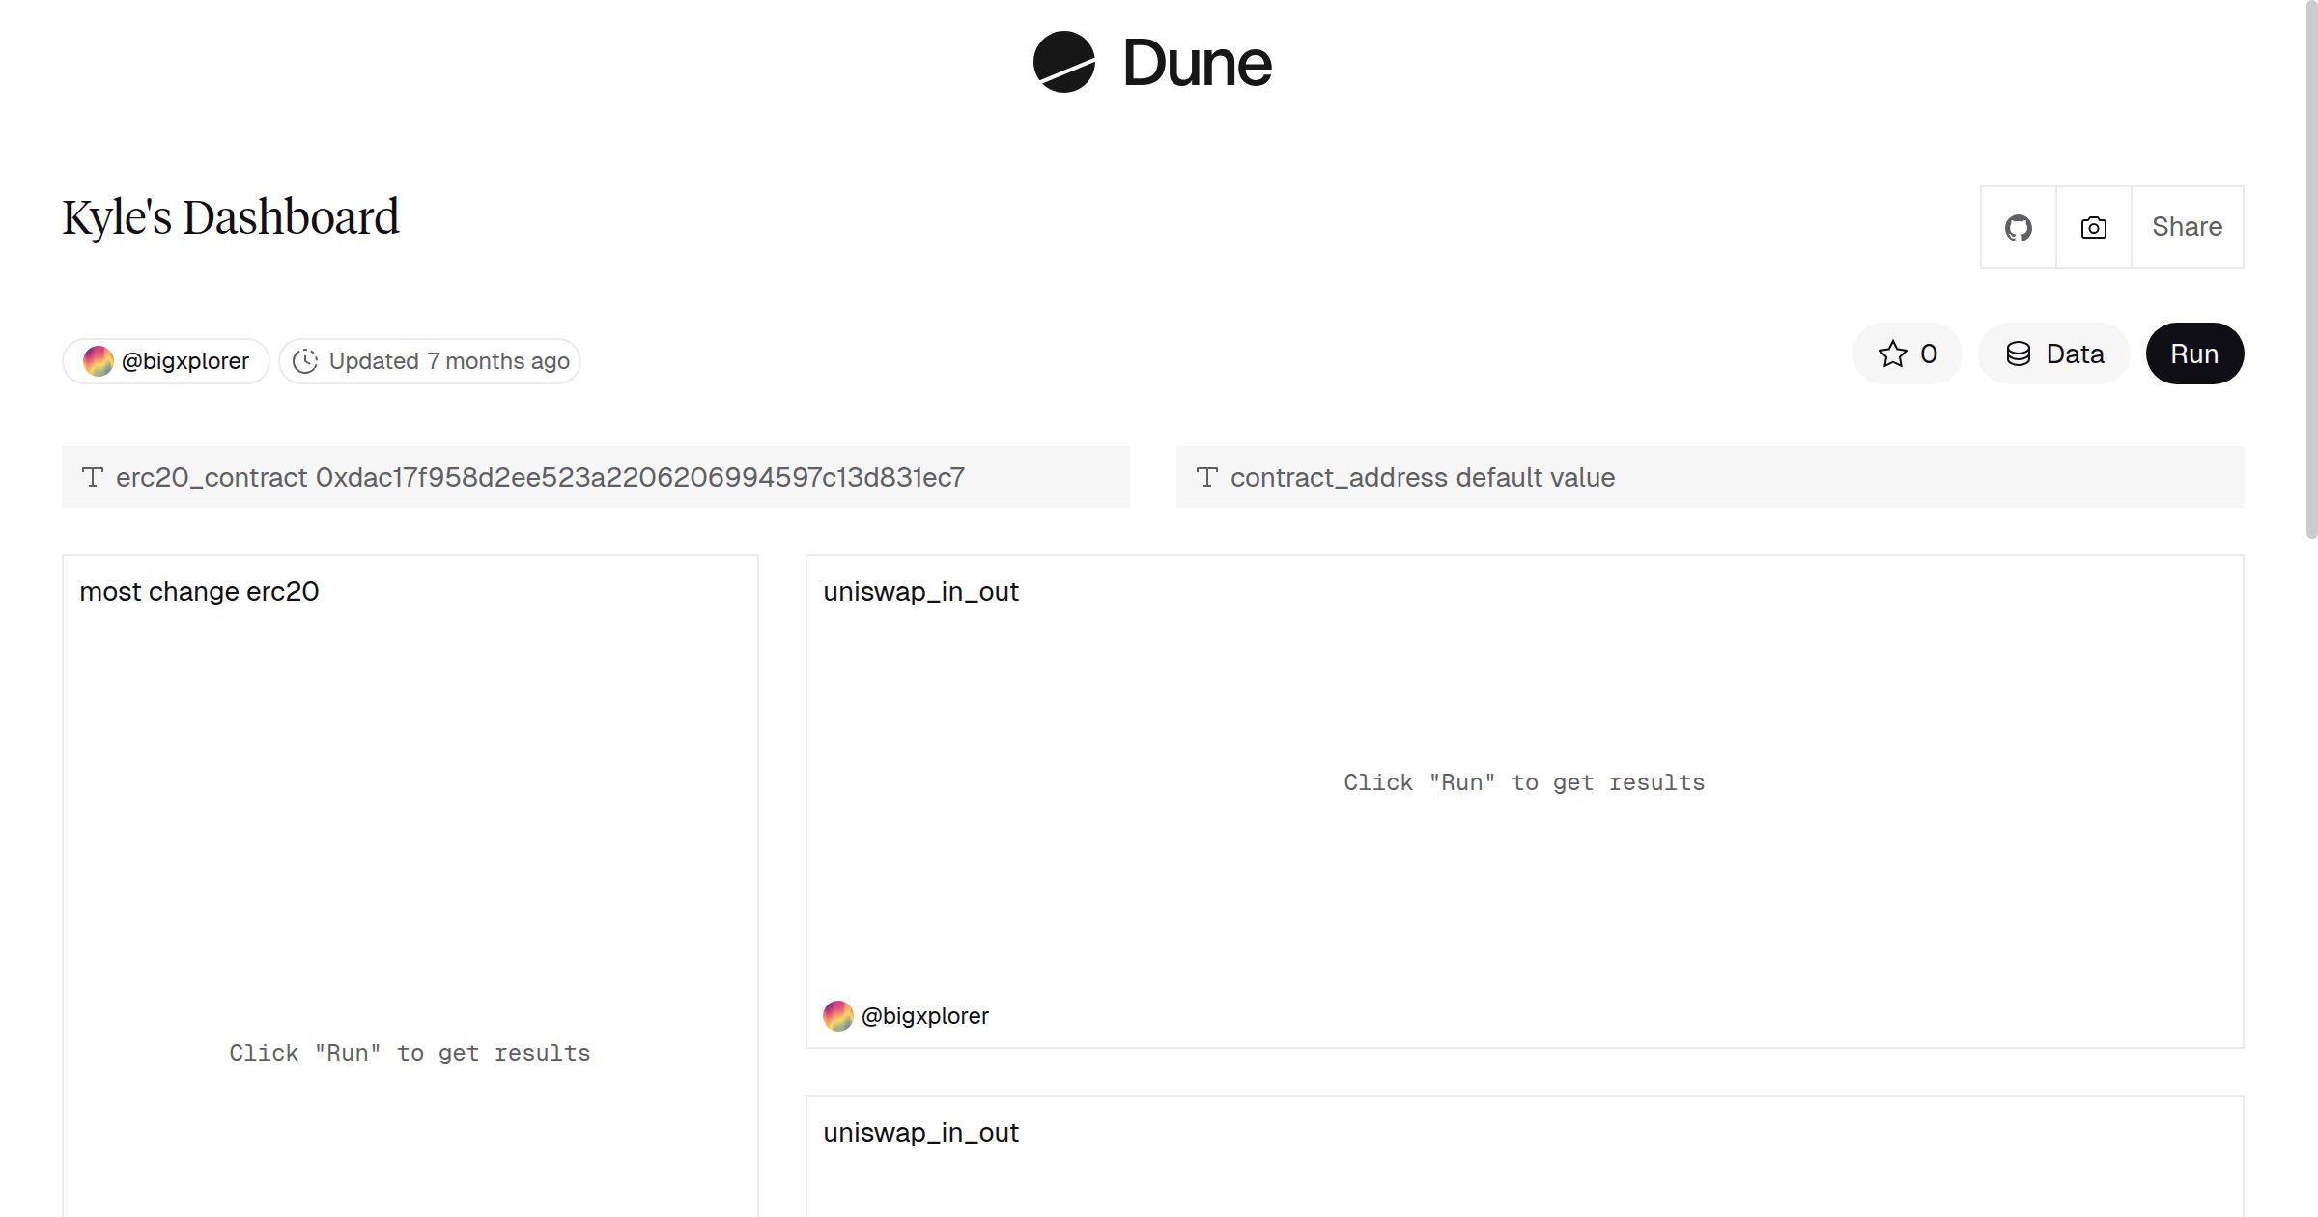2318x1217 pixels.
Task: Click text type icon for contract_address
Action: (x=1206, y=477)
